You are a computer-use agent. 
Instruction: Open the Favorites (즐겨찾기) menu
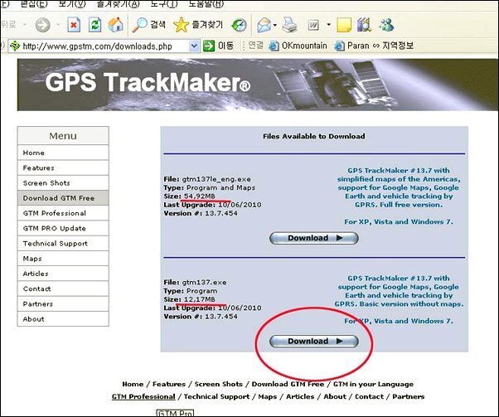(118, 4)
